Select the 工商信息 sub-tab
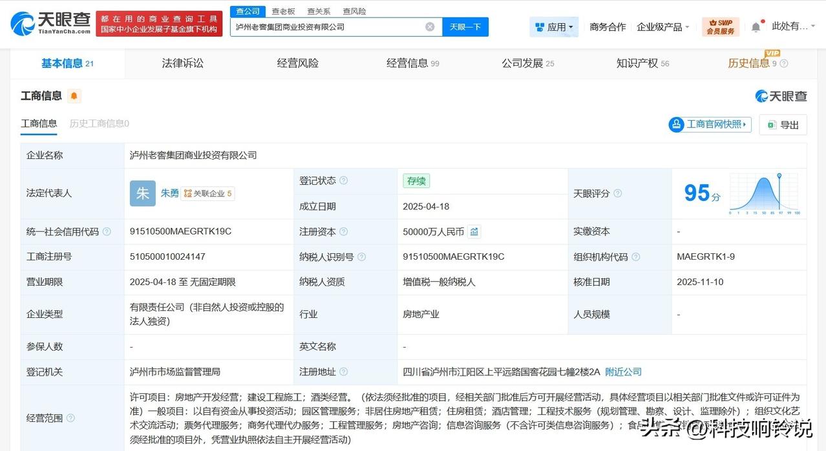 (39, 123)
